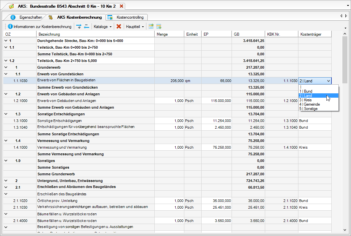Collapse the Bäume fällen u. Wurzelstöcke roden group
The image size is (351, 236).
6,214
